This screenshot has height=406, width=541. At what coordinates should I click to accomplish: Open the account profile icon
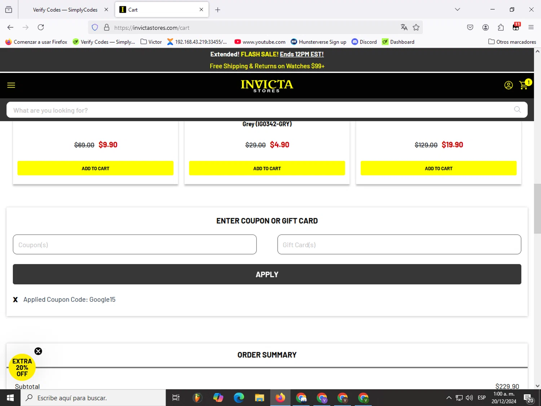click(509, 85)
